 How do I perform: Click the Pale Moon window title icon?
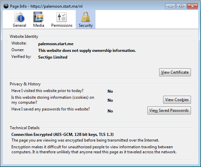(6, 6)
